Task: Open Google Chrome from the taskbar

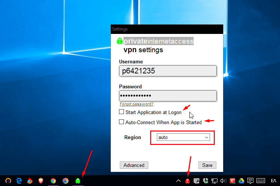Action: tap(53, 181)
